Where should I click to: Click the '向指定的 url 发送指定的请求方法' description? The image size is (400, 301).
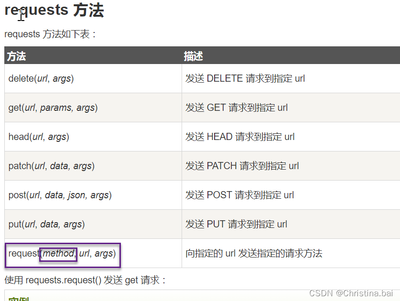click(x=254, y=254)
